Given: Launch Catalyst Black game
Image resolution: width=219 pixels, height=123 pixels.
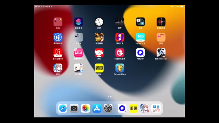Looking at the screenshot, I should [120, 68].
